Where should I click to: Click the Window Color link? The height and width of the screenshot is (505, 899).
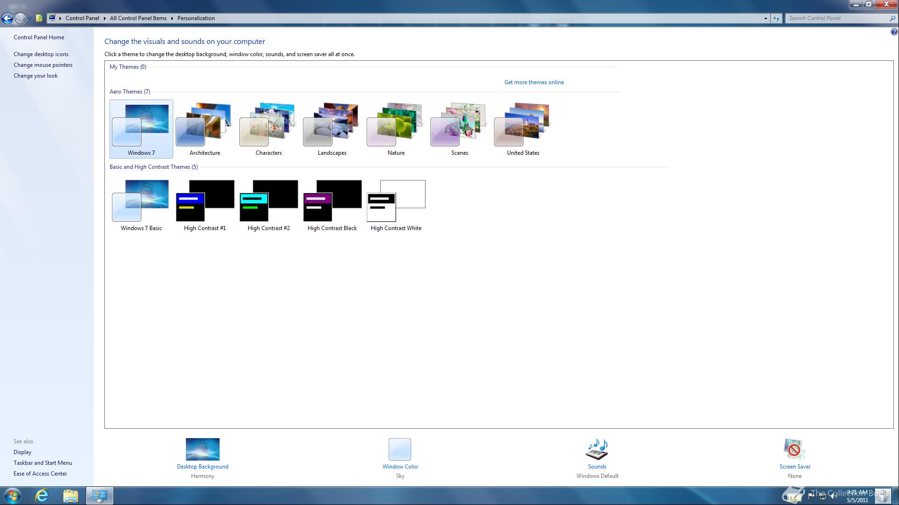400,467
